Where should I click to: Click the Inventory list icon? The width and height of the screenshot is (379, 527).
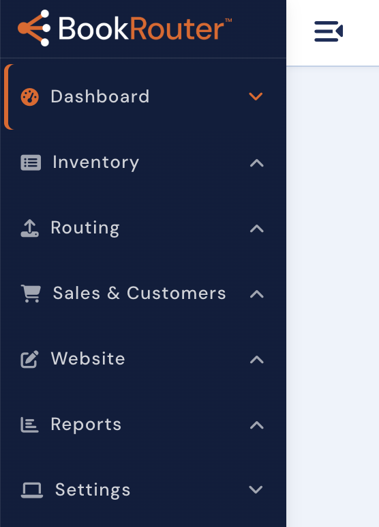[x=31, y=162]
